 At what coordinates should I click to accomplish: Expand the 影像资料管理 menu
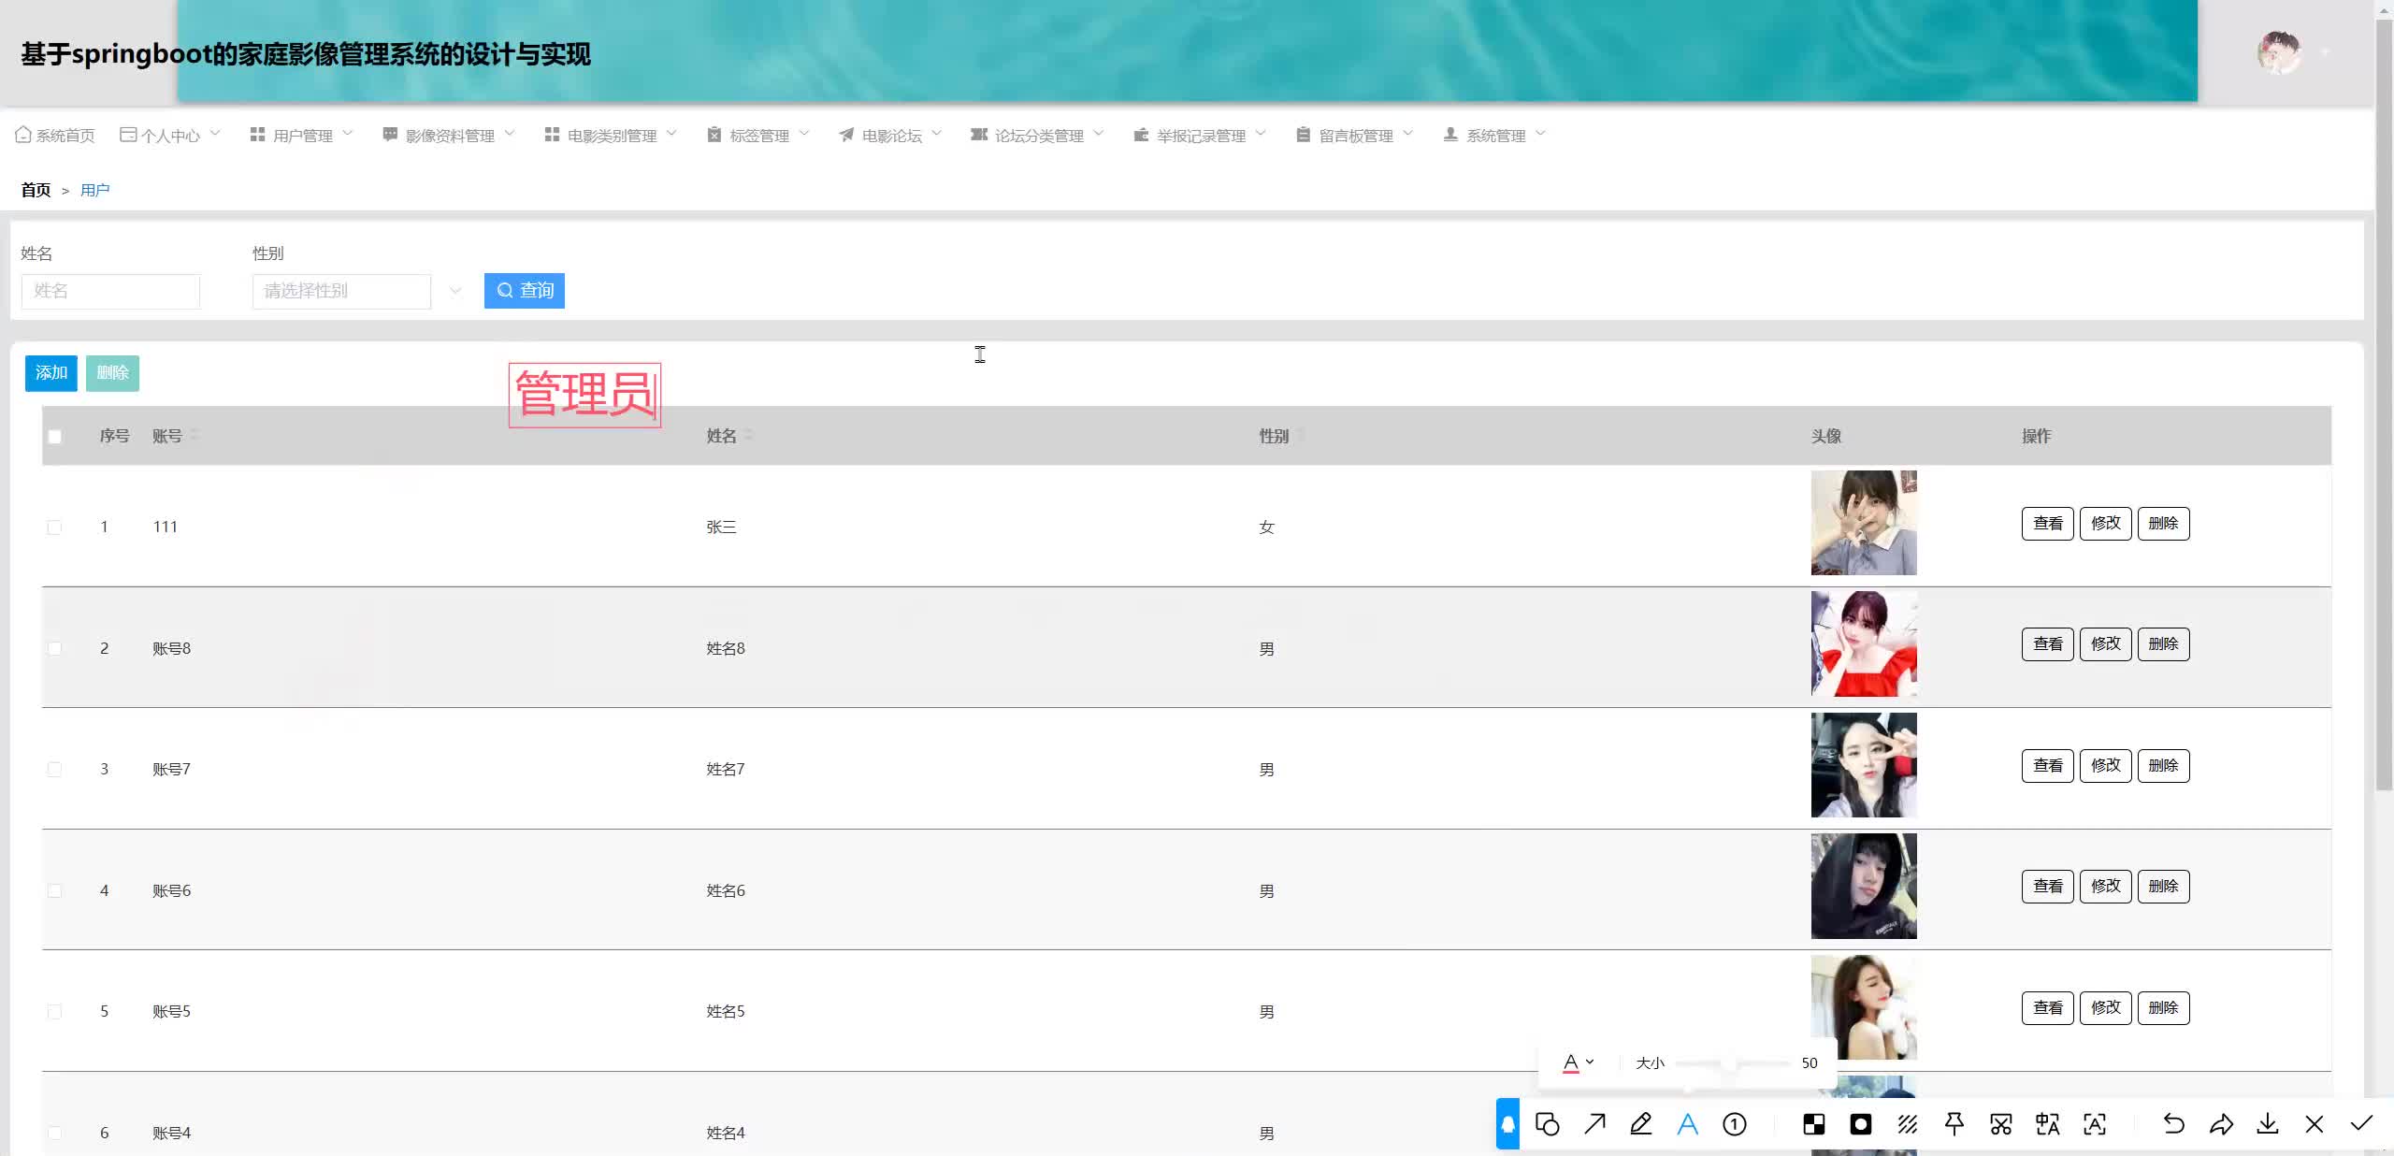[x=449, y=136]
